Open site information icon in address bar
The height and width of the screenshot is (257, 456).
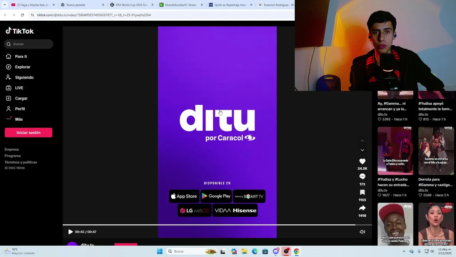click(32, 15)
